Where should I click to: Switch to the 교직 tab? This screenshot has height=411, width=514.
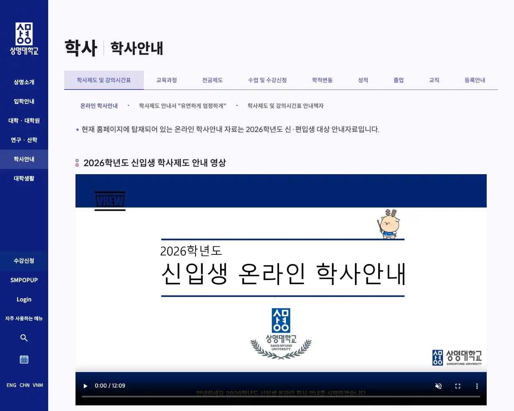[434, 80]
